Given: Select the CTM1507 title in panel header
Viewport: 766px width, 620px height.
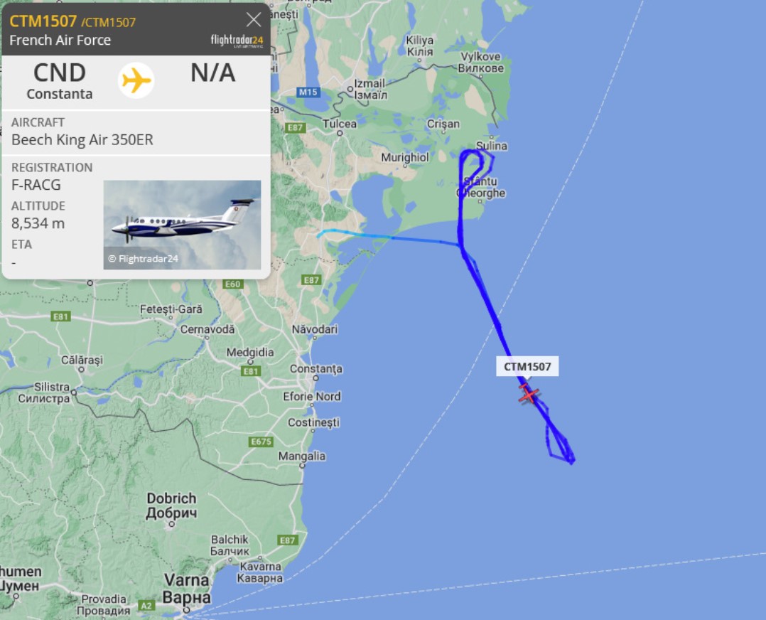Looking at the screenshot, I should (x=43, y=21).
